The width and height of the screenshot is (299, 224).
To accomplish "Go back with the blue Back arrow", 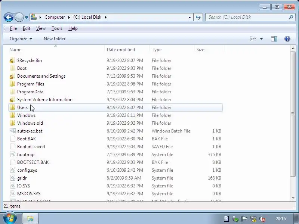I will (9, 17).
